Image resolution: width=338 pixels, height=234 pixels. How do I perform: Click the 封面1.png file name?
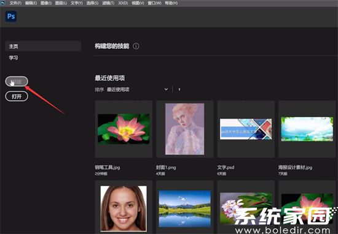click(x=166, y=167)
